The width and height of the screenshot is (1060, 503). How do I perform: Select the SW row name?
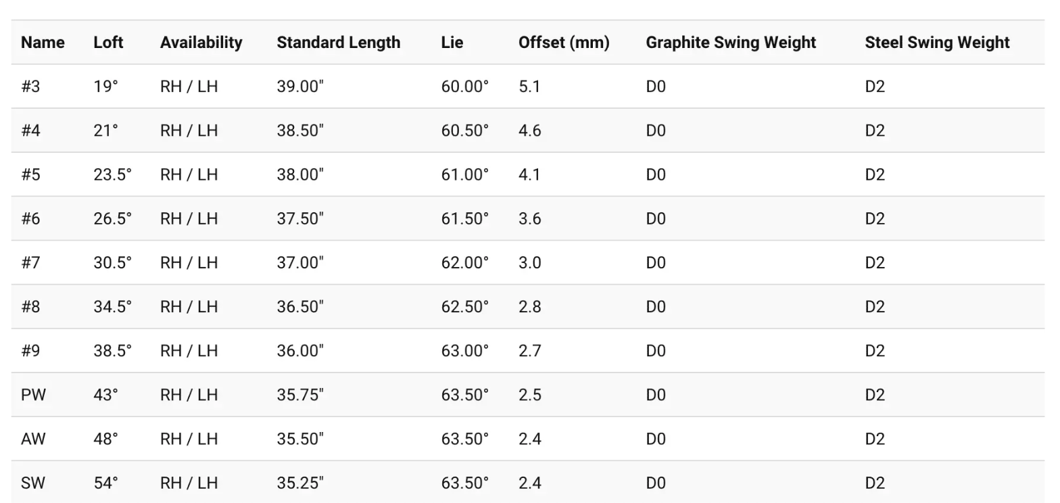(33, 483)
